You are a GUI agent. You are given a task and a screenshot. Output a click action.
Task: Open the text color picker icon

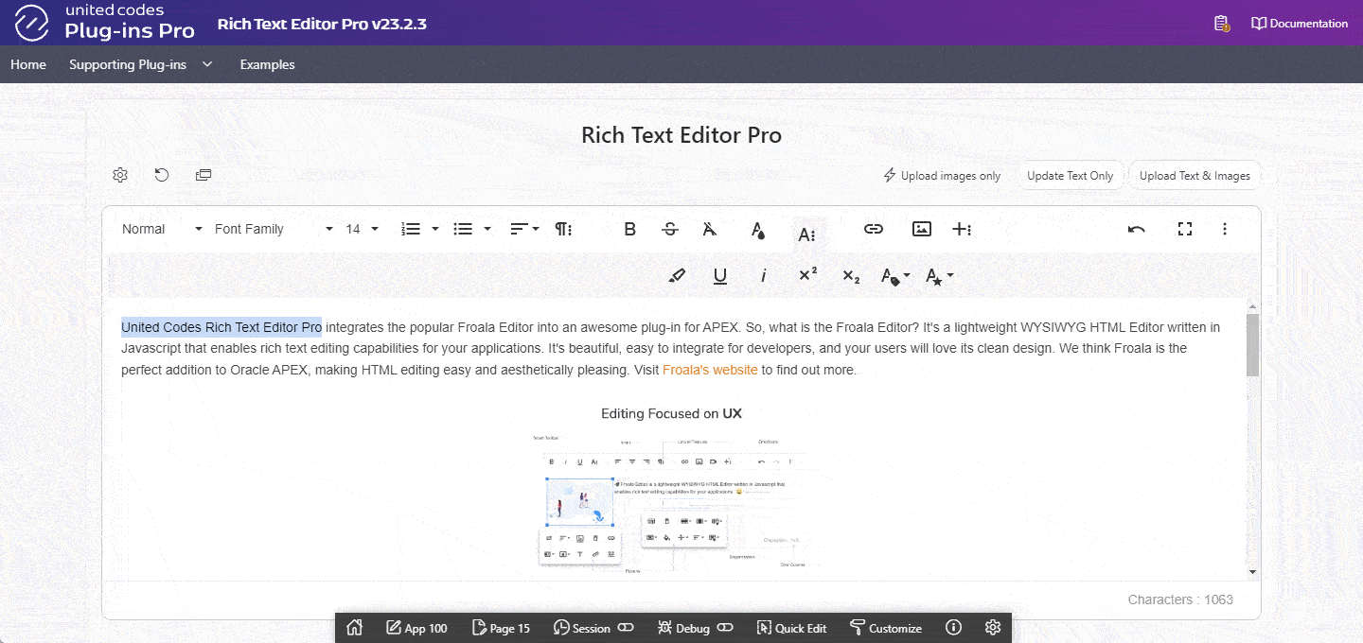pyautogui.click(x=758, y=229)
